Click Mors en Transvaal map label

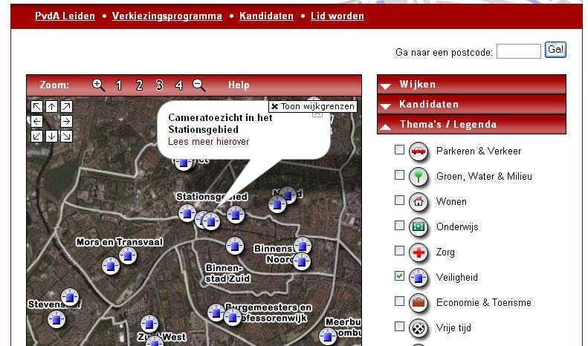(119, 242)
